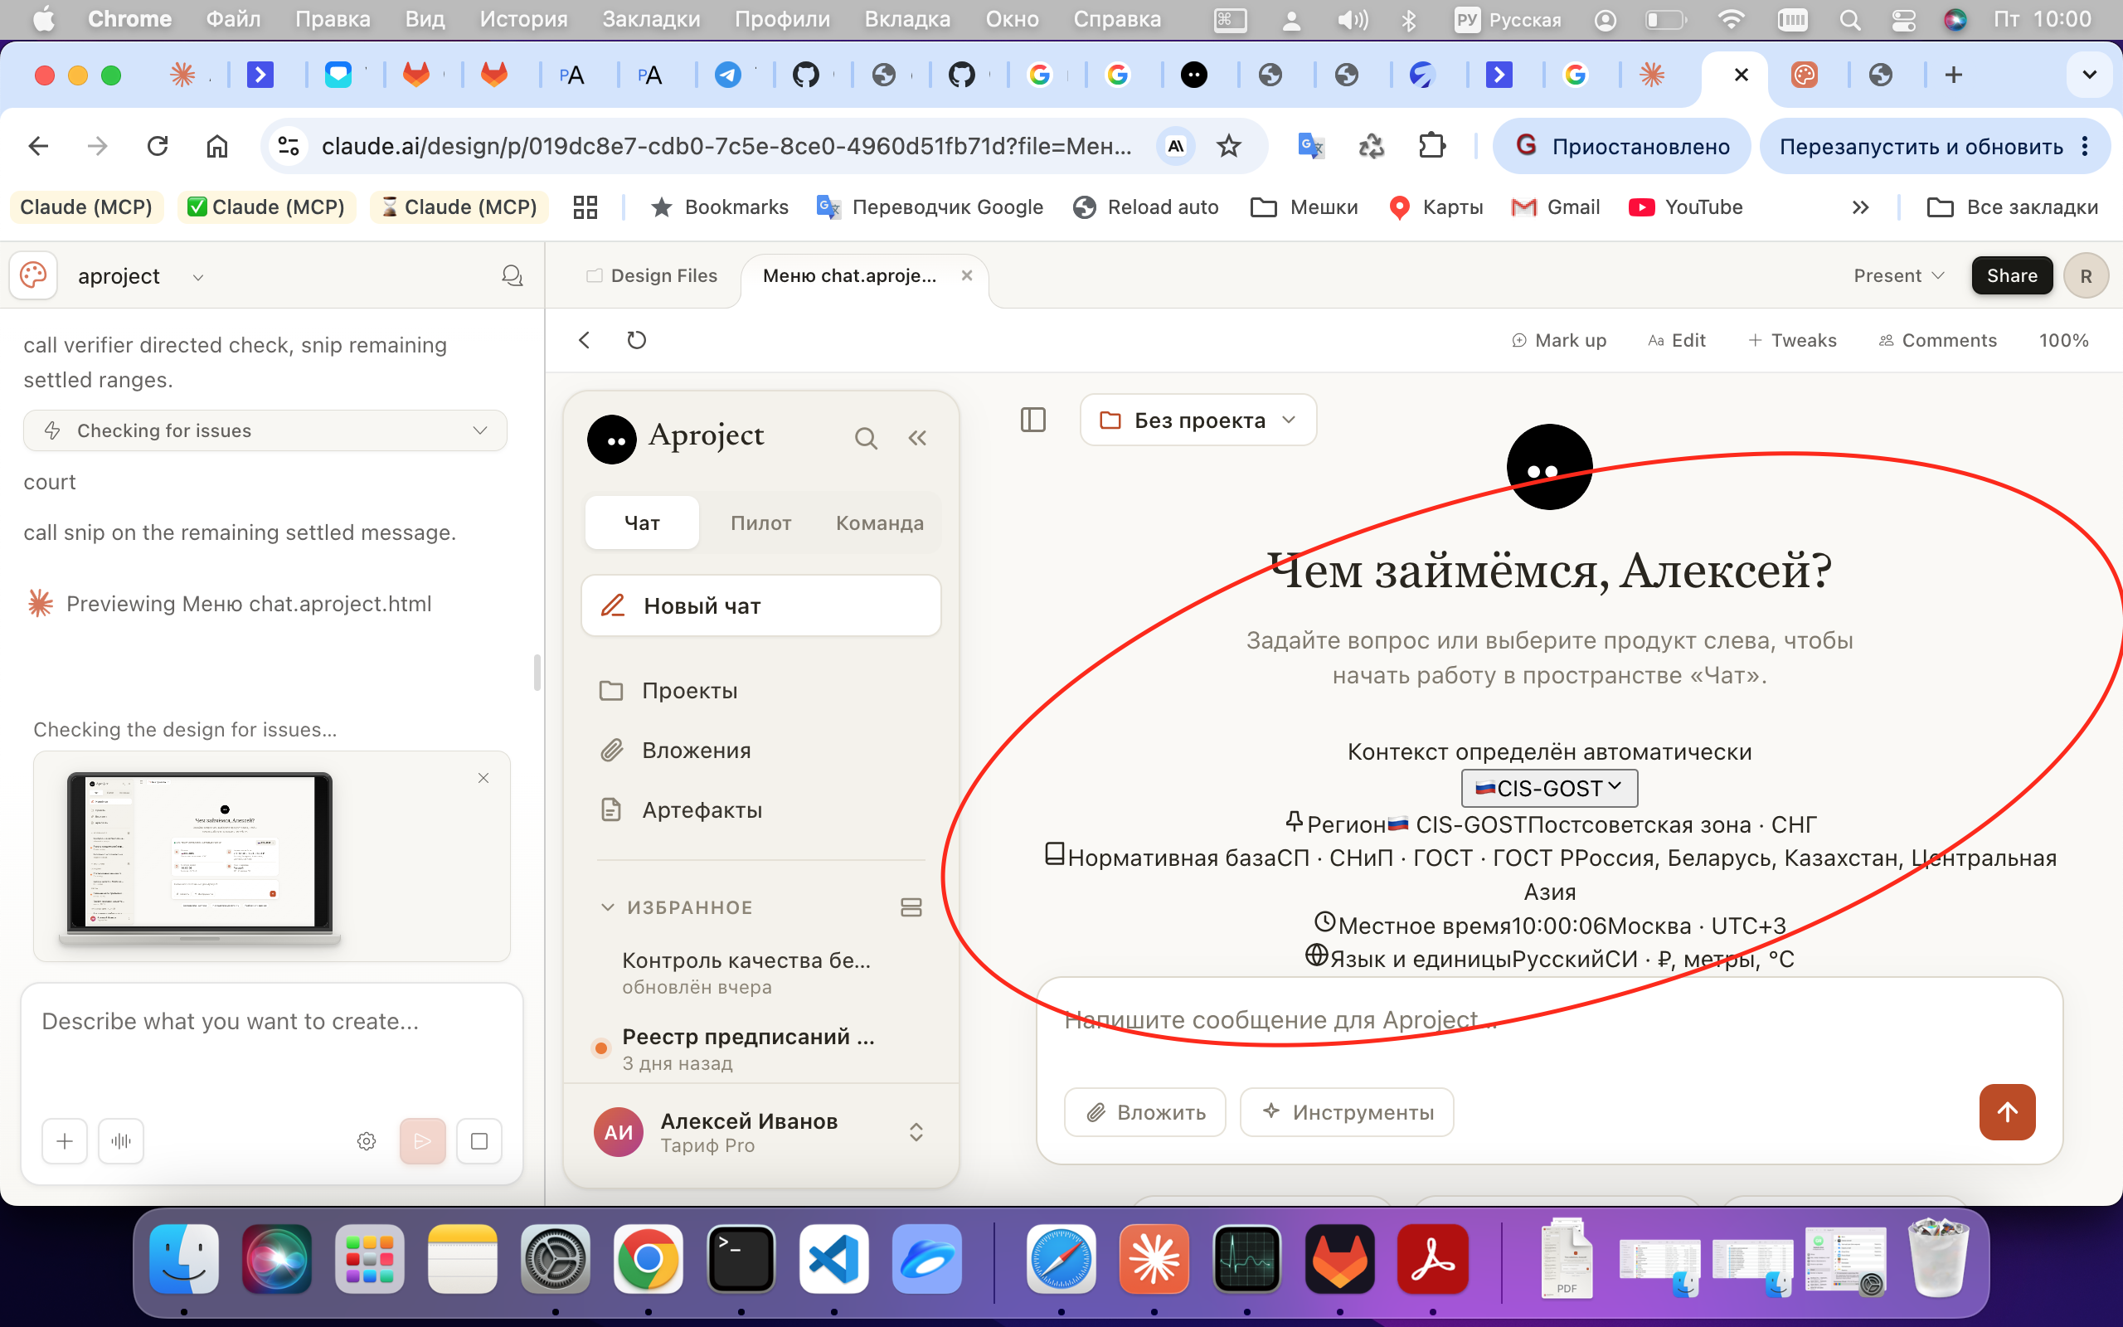The image size is (2123, 1327).
Task: Expand the aproject project name dropdown
Action: coord(198,277)
